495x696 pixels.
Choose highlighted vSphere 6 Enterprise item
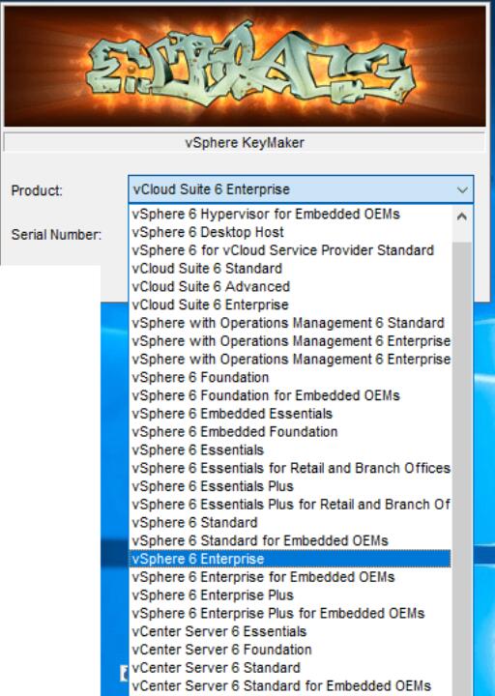[x=290, y=559]
